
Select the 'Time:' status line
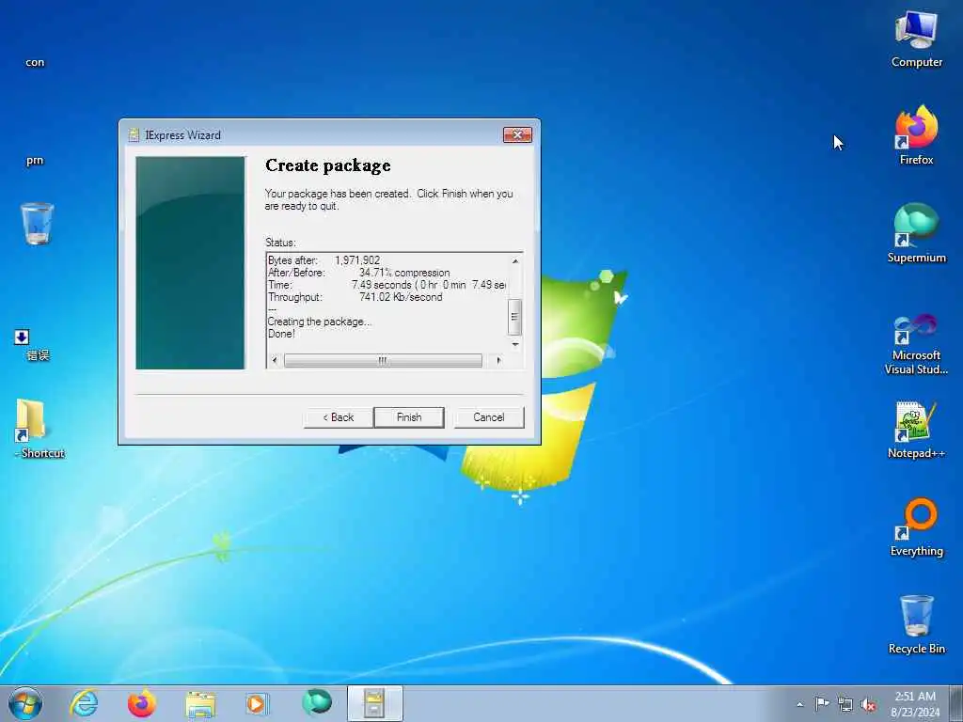click(387, 285)
